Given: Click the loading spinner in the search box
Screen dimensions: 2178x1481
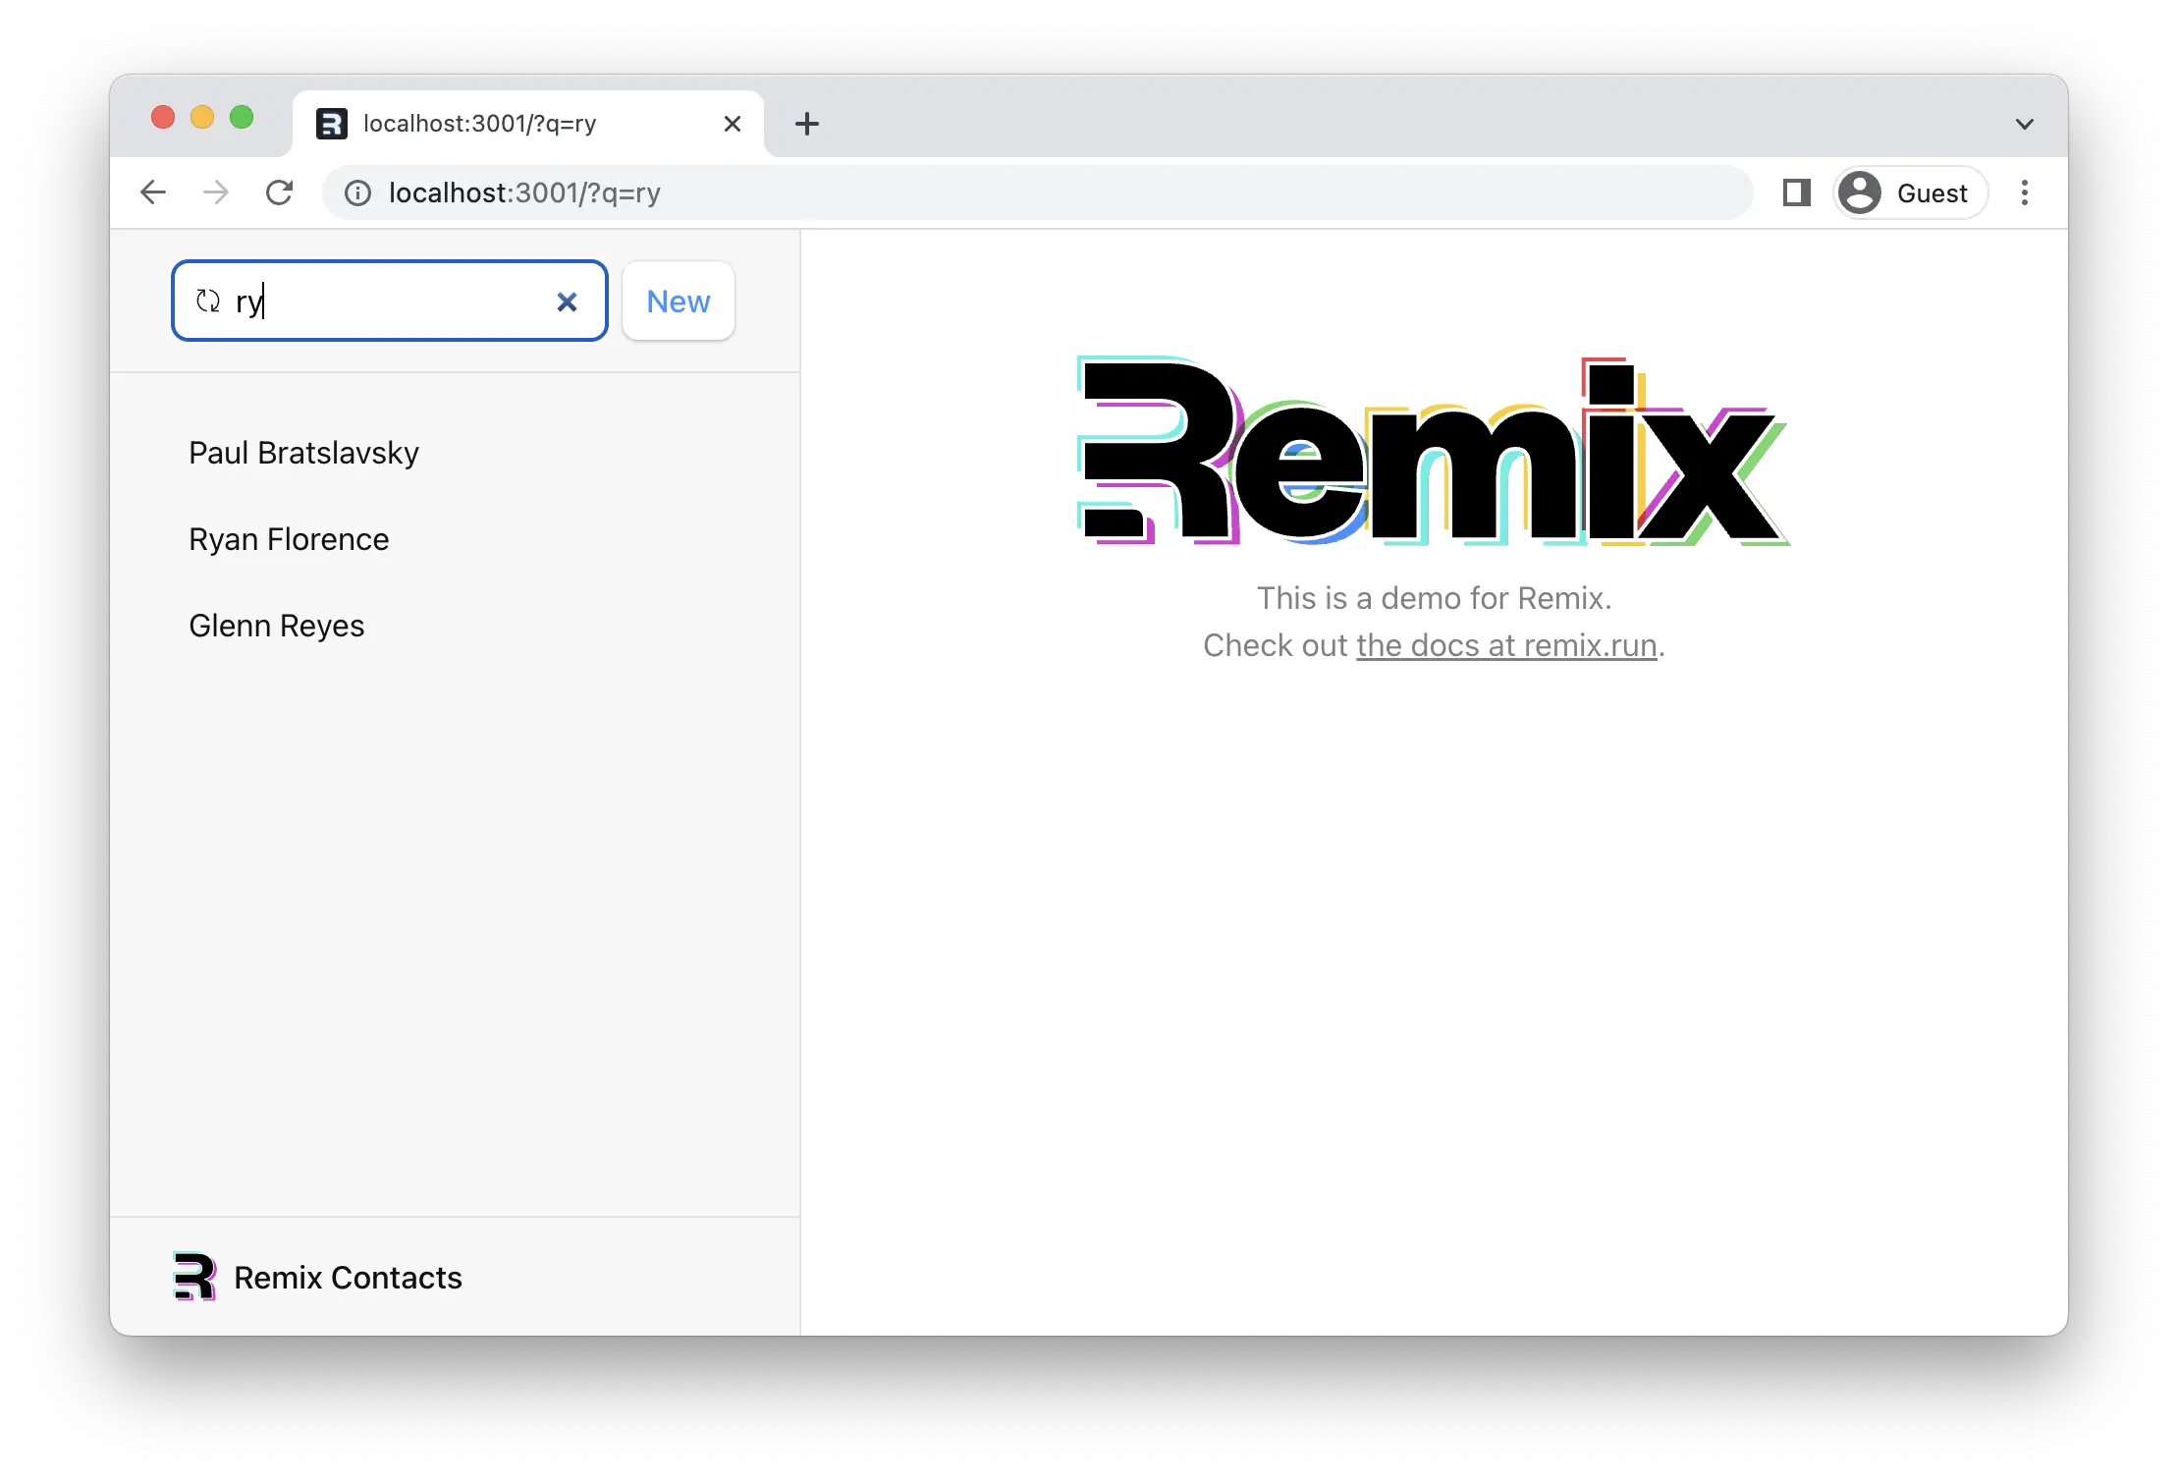Looking at the screenshot, I should tap(207, 301).
